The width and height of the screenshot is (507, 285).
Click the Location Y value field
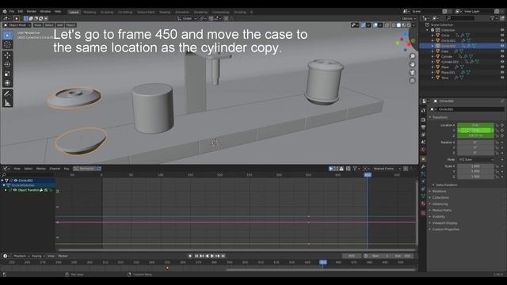(475, 130)
